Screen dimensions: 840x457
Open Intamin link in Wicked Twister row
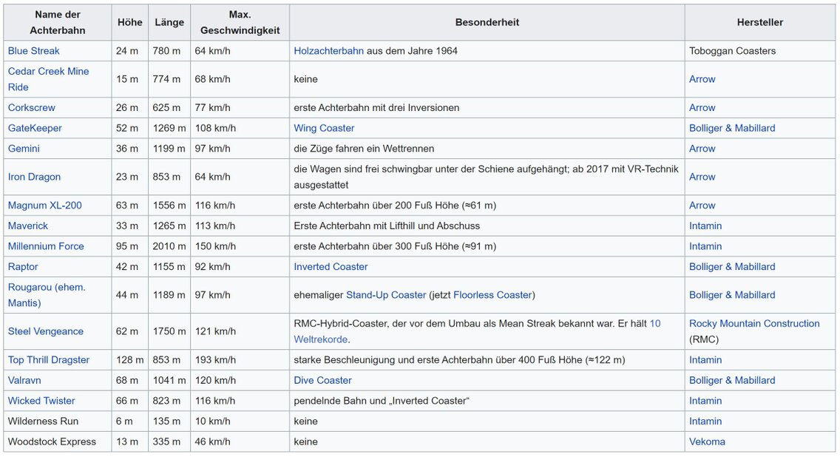(705, 400)
